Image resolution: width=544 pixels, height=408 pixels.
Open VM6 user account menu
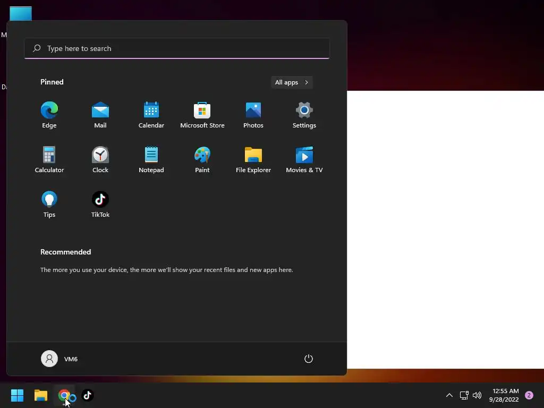59,359
